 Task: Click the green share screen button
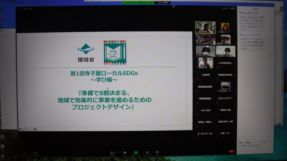click(x=136, y=153)
